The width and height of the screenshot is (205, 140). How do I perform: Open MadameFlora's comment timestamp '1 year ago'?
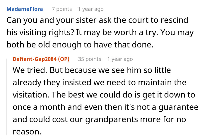point(91,9)
